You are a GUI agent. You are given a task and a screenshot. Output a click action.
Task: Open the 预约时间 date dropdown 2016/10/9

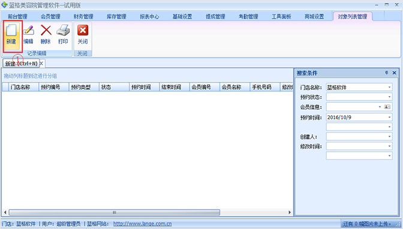point(389,117)
